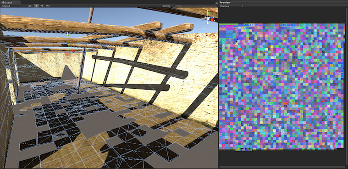The image size is (348, 169).
Task: Open the Charting preview mode dropdown
Action: tap(232, 6)
